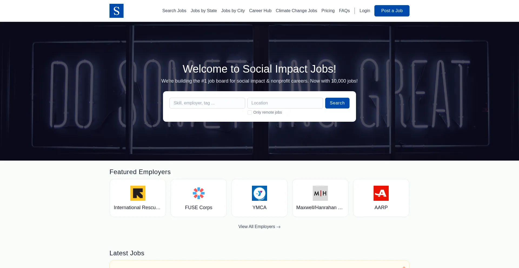Open Search Jobs in the navigation

point(174,11)
